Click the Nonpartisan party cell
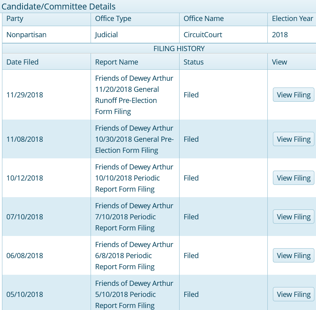This screenshot has width=316, height=310. (x=26, y=35)
